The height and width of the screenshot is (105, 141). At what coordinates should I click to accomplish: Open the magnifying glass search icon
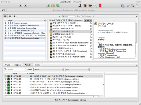point(132,6)
